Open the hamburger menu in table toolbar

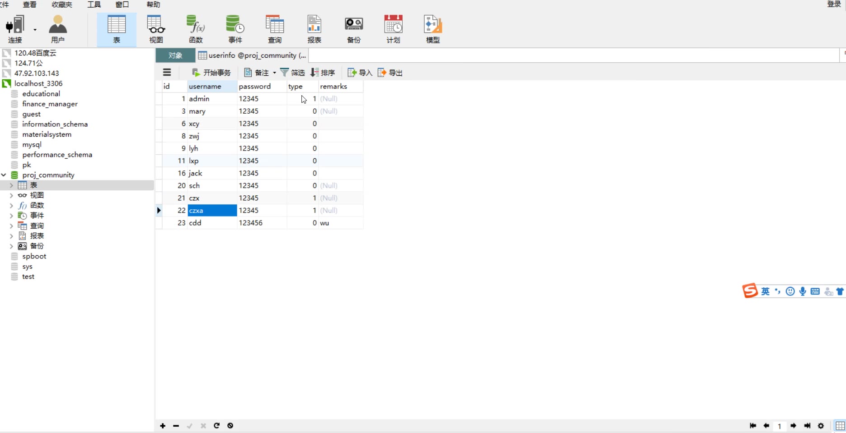point(167,72)
